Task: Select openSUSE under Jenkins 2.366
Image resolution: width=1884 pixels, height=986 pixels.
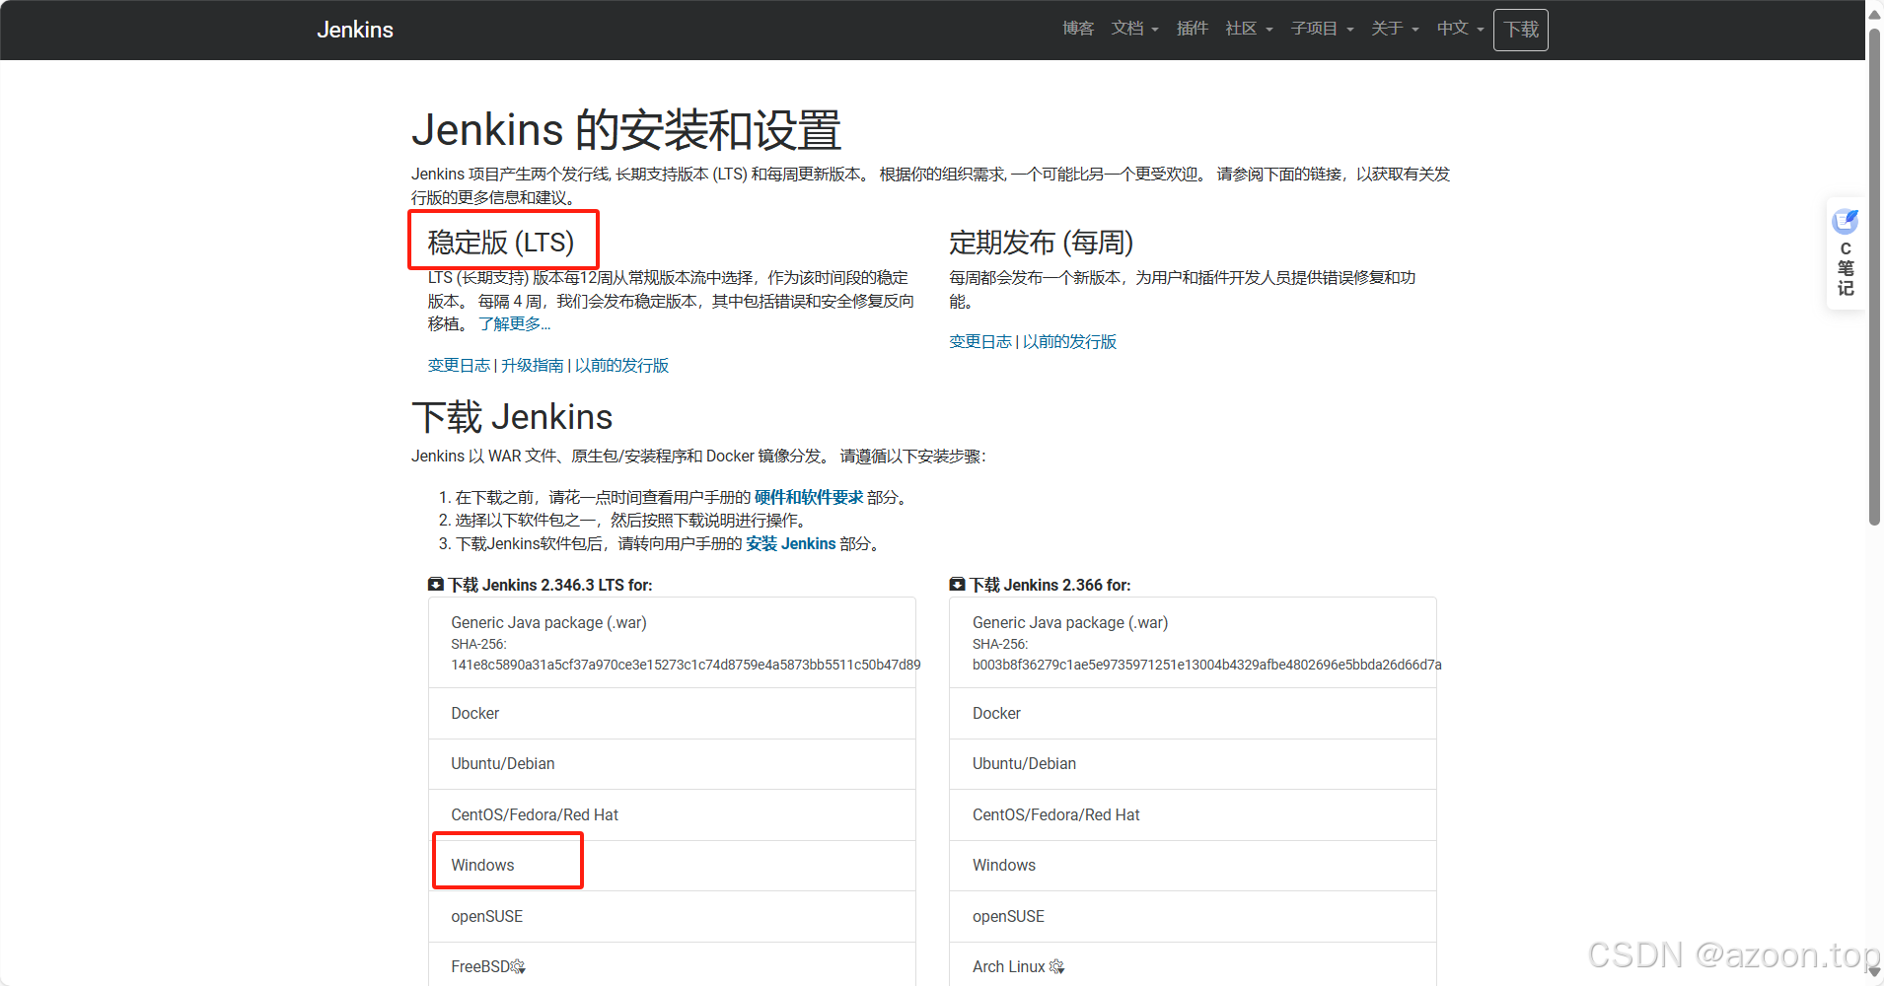Action: (1193, 916)
